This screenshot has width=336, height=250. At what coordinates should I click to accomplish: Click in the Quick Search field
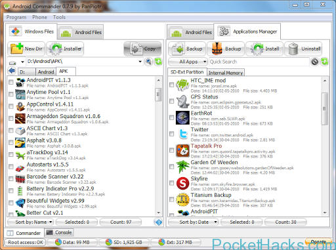[x=259, y=62]
